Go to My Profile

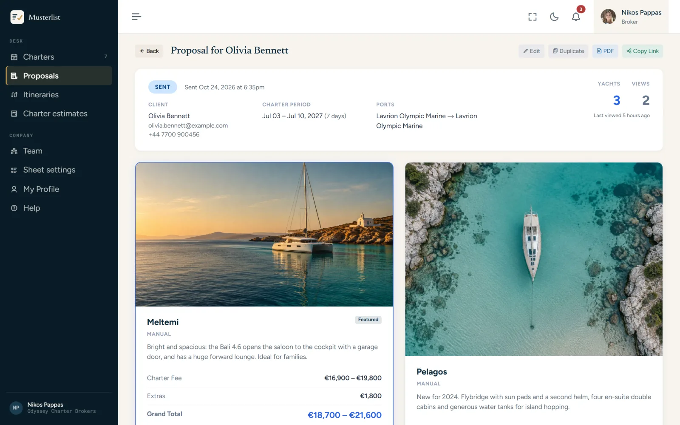pyautogui.click(x=59, y=189)
